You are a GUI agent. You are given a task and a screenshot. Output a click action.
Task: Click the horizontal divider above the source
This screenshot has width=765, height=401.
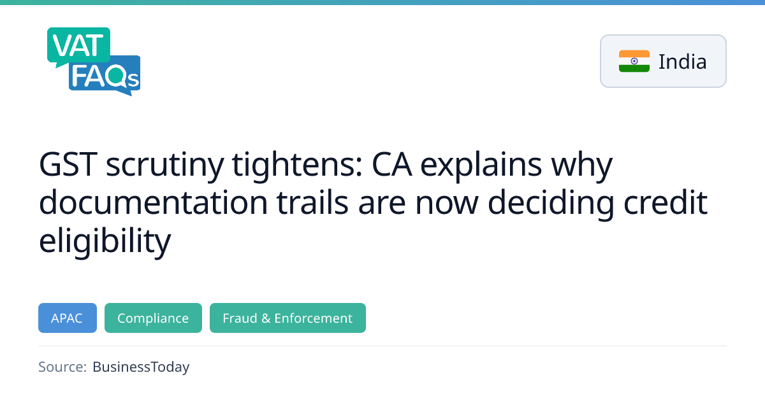point(382,346)
